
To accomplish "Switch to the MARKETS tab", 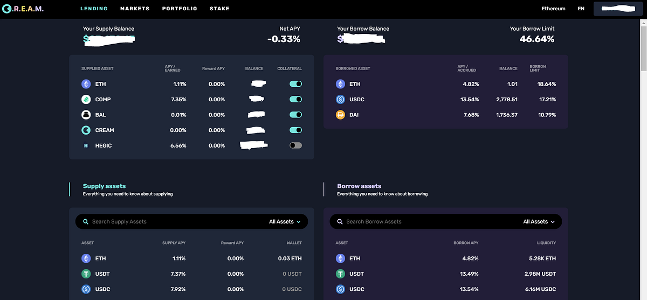I will coord(135,9).
